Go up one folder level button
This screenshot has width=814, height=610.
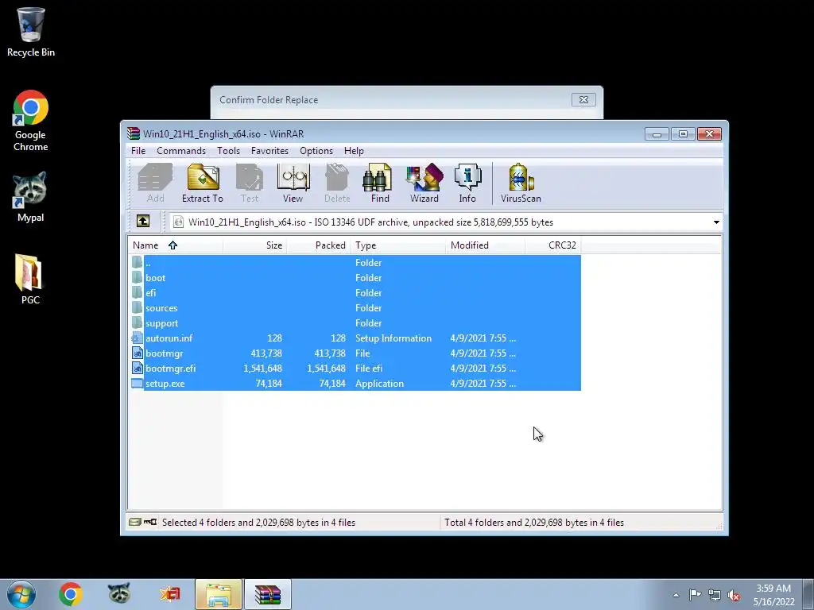click(x=143, y=222)
